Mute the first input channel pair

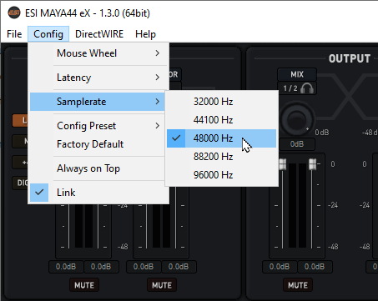pos(84,285)
